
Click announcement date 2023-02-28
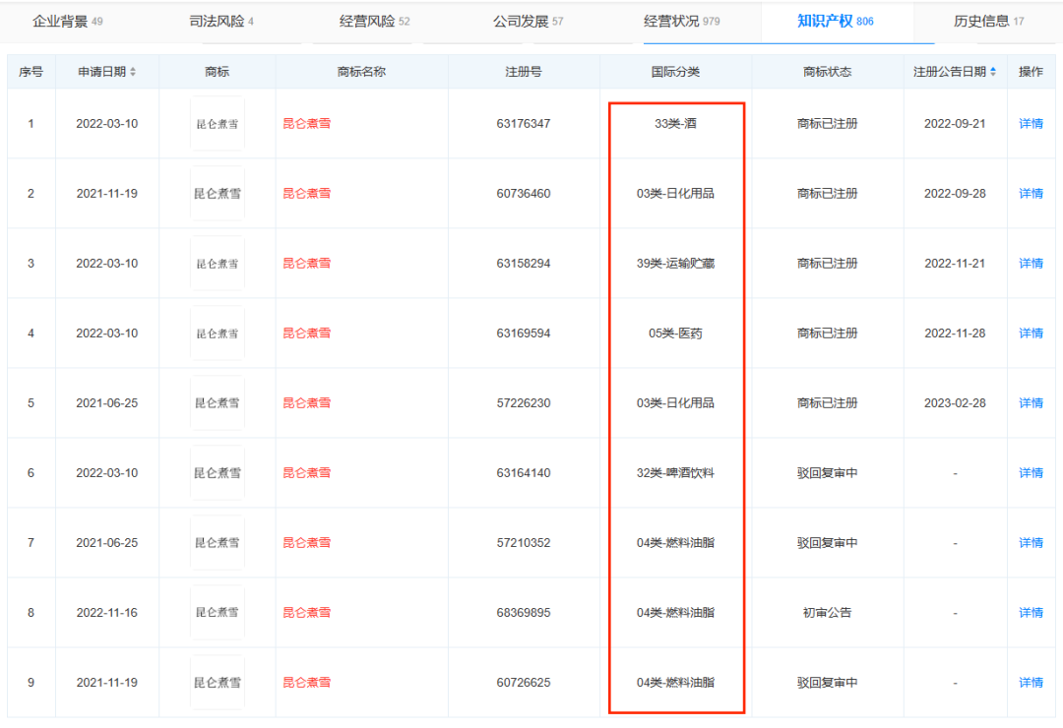point(955,403)
